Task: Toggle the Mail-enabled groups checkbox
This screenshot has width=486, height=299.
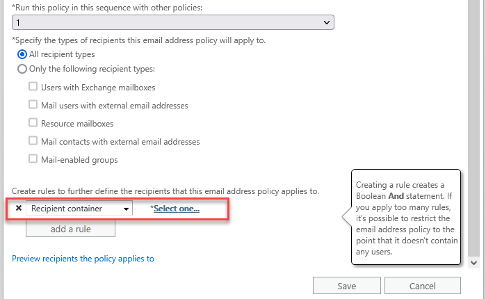Action: (x=33, y=160)
